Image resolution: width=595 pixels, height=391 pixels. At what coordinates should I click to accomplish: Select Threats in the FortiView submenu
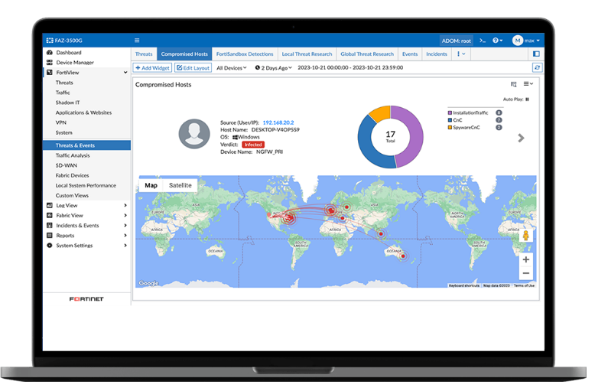[x=64, y=83]
